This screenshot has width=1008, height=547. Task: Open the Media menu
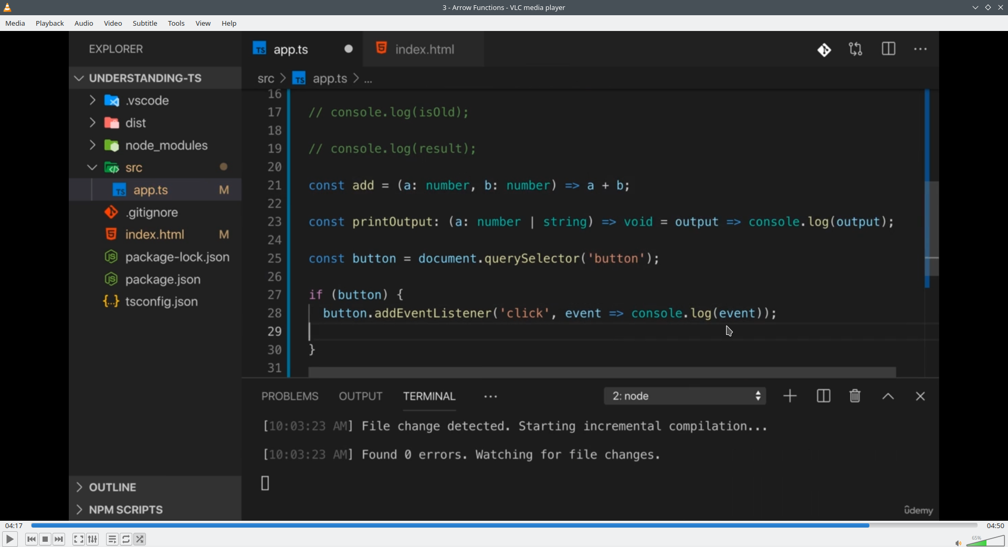tap(15, 24)
